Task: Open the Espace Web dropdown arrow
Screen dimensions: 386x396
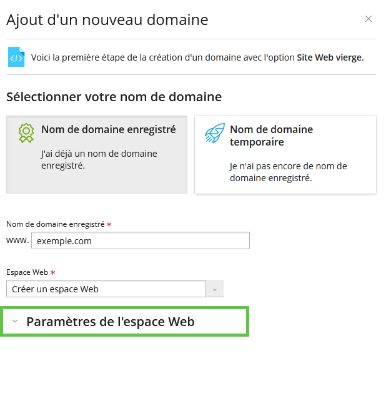Action: coord(215,289)
